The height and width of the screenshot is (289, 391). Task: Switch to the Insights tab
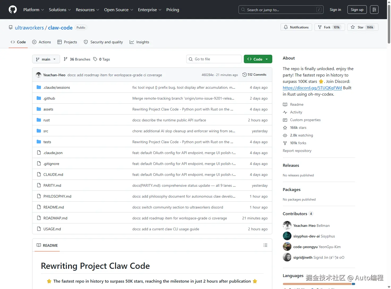139,42
